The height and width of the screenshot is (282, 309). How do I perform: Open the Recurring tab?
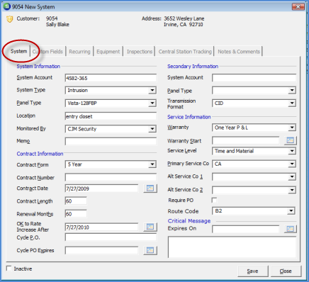pos(79,52)
